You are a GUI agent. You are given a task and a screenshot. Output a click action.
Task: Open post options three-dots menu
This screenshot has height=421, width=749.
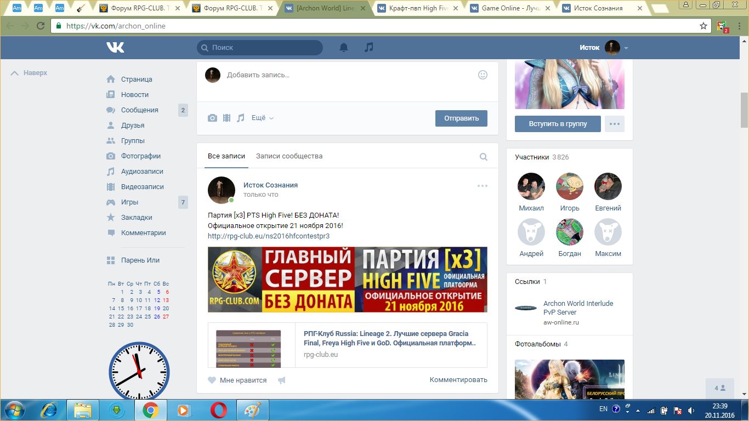(483, 186)
